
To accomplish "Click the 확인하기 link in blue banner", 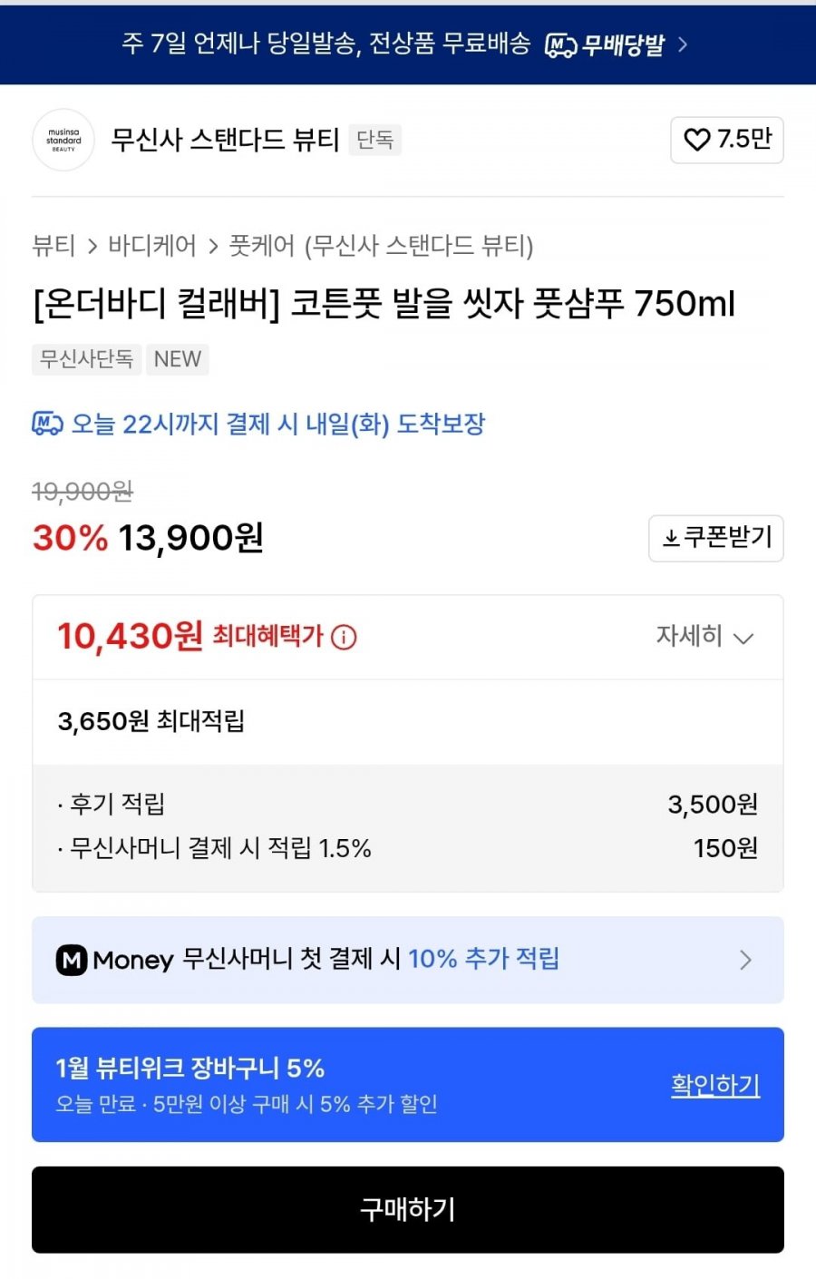I will (x=715, y=1085).
